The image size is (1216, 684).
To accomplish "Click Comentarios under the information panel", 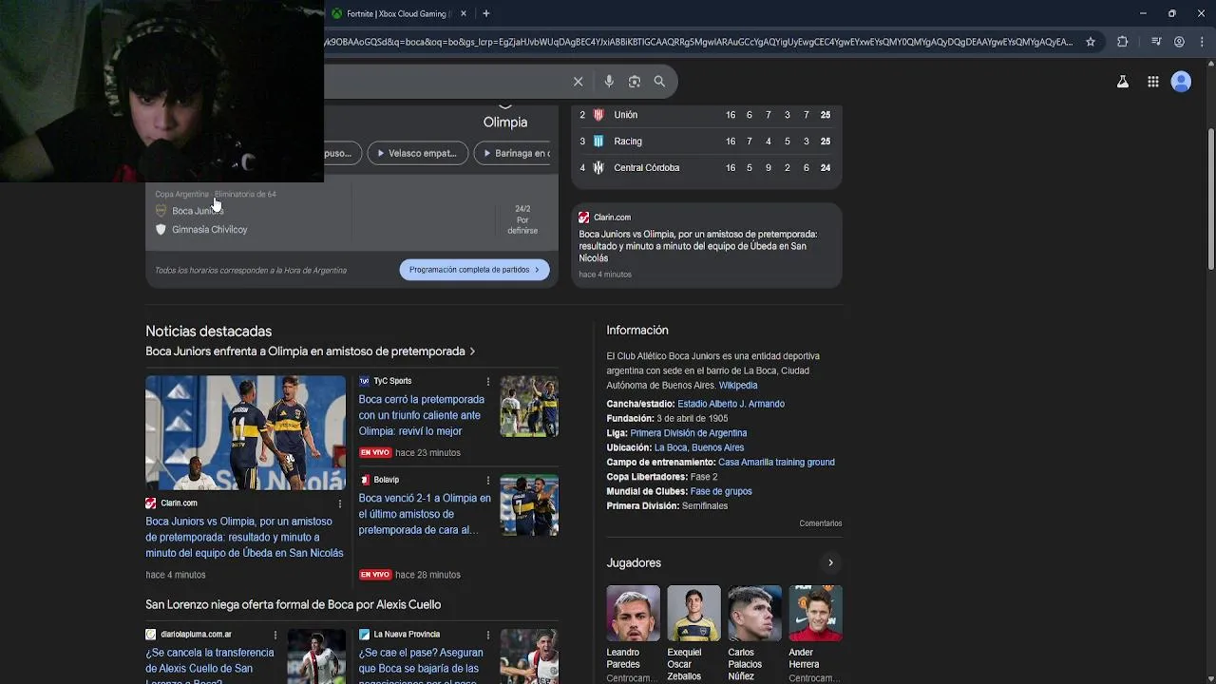I will [x=821, y=523].
